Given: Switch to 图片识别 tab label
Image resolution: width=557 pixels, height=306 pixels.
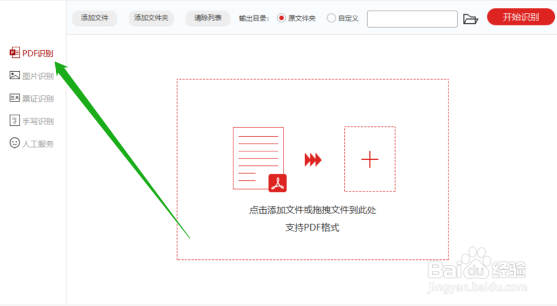Looking at the screenshot, I should pyautogui.click(x=38, y=76).
